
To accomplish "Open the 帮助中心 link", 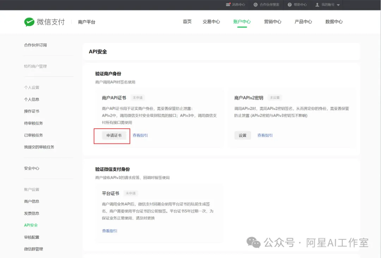I will click(x=300, y=5).
